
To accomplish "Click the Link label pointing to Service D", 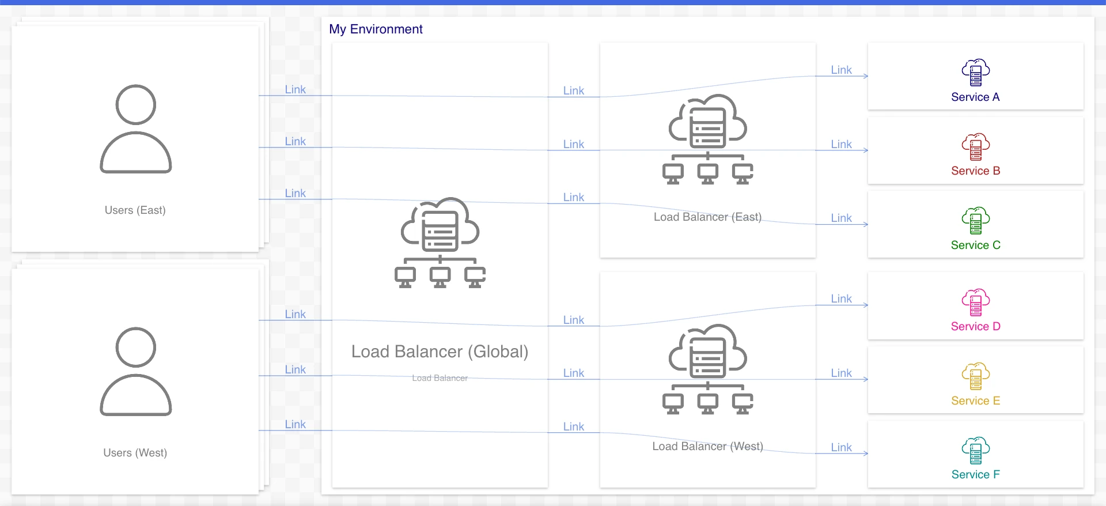I will [x=841, y=299].
